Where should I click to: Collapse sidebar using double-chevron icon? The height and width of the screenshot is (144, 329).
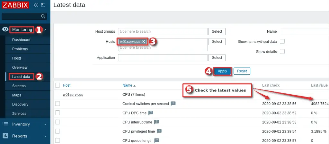(x=36, y=5)
